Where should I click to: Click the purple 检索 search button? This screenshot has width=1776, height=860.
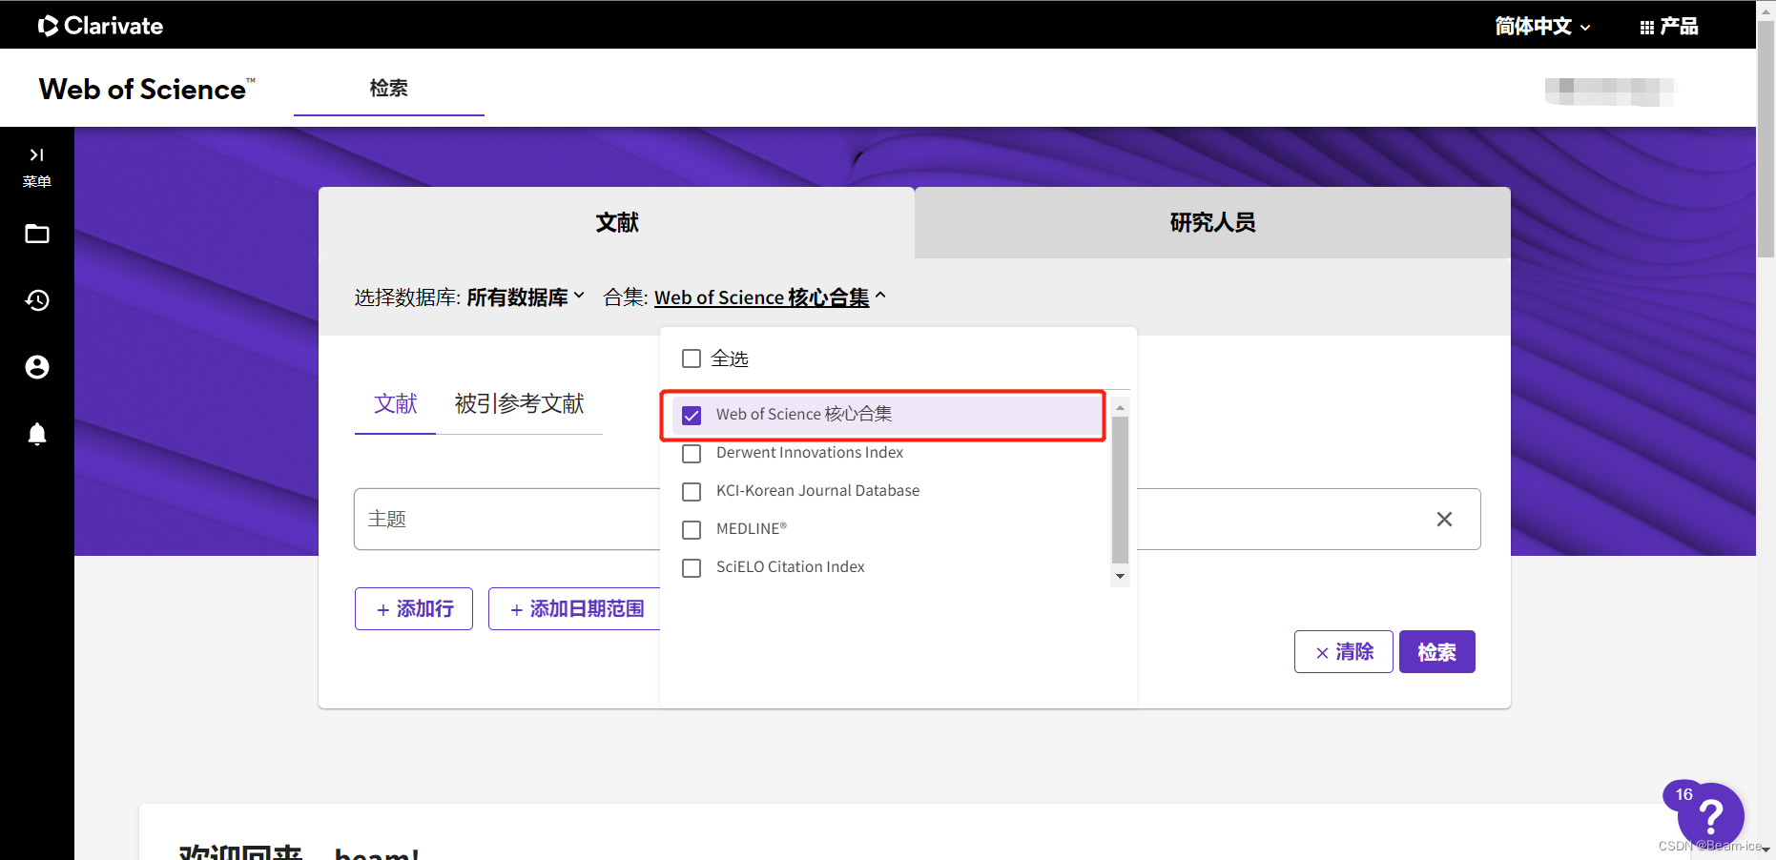coord(1436,652)
